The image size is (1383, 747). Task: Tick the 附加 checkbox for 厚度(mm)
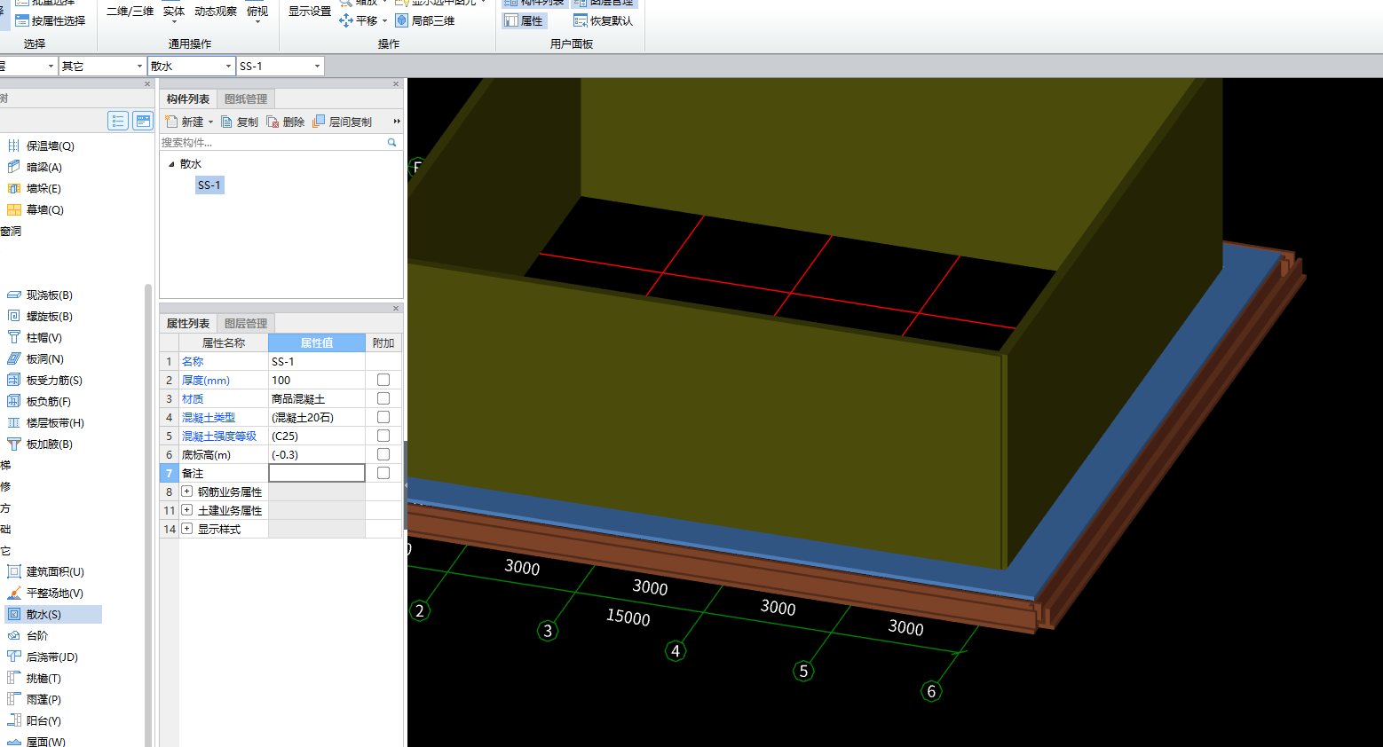(x=383, y=380)
